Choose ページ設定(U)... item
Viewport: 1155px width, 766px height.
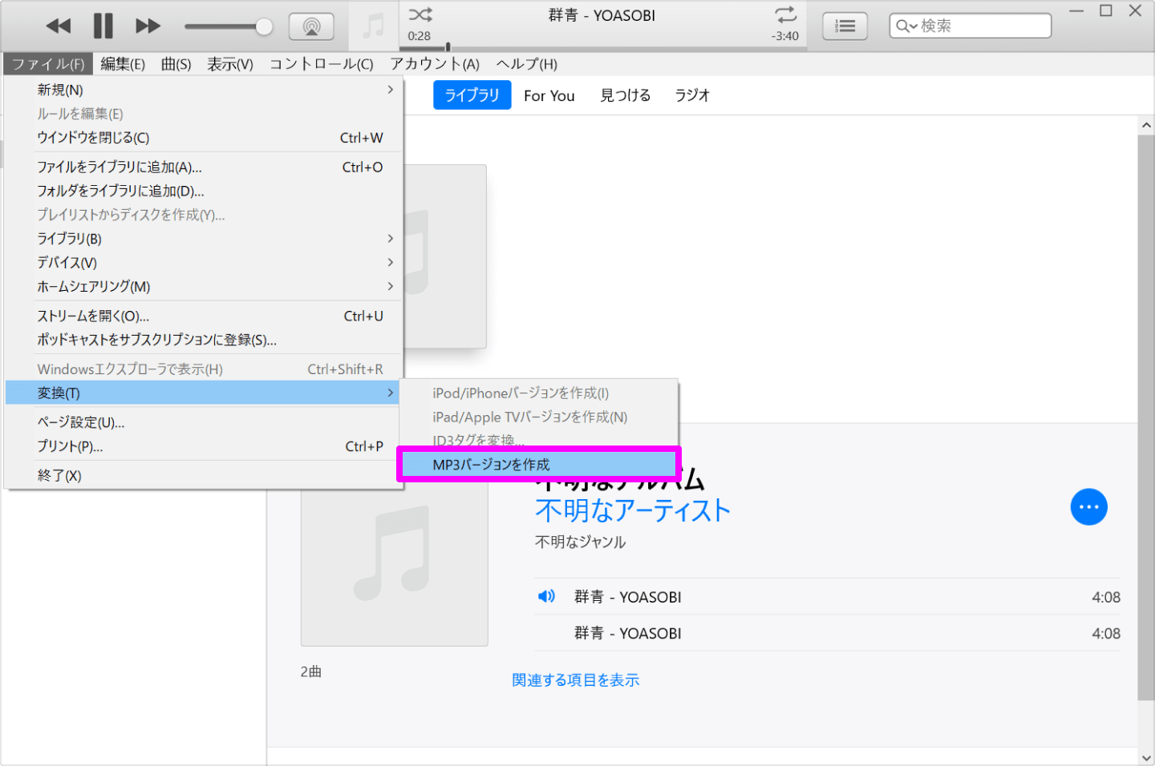202,423
